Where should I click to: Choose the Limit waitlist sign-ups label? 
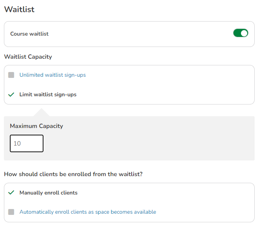click(x=48, y=94)
